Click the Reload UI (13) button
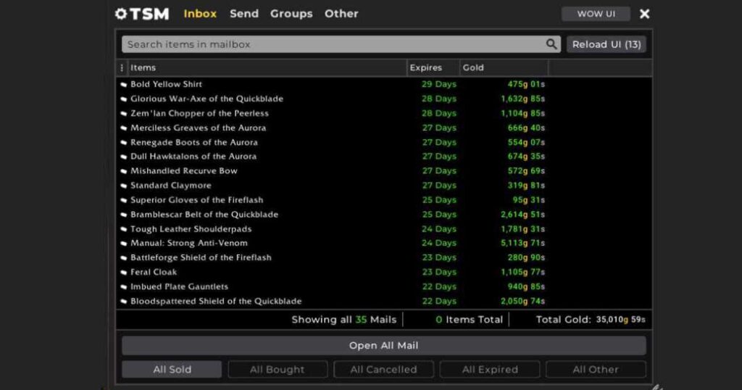The image size is (742, 390). [x=606, y=44]
